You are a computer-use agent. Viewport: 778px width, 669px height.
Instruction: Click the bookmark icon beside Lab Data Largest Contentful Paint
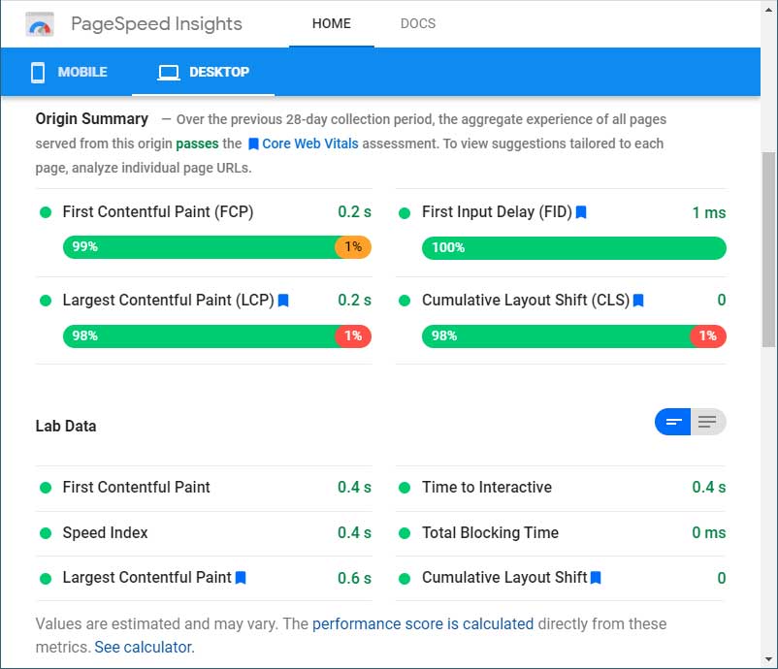point(241,578)
